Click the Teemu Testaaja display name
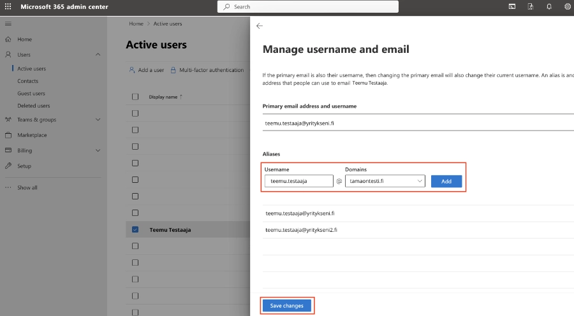574x316 pixels. click(x=170, y=230)
